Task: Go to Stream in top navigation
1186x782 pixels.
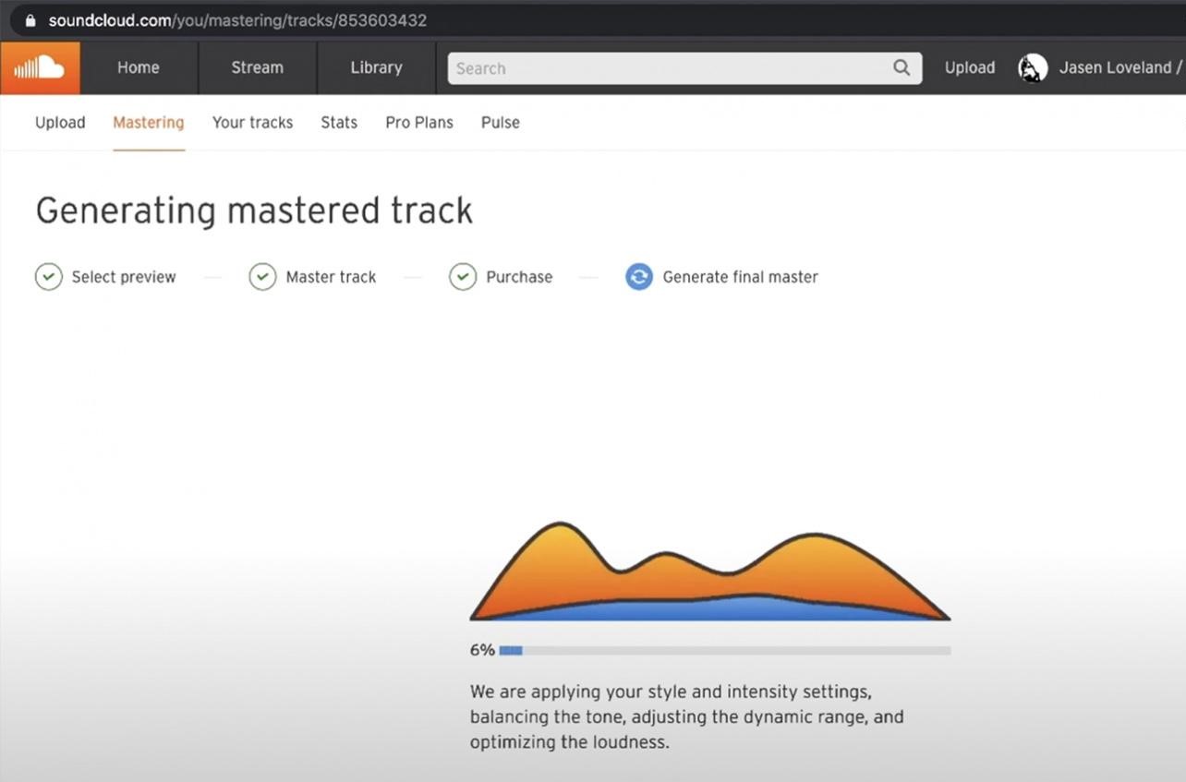Action: [257, 67]
